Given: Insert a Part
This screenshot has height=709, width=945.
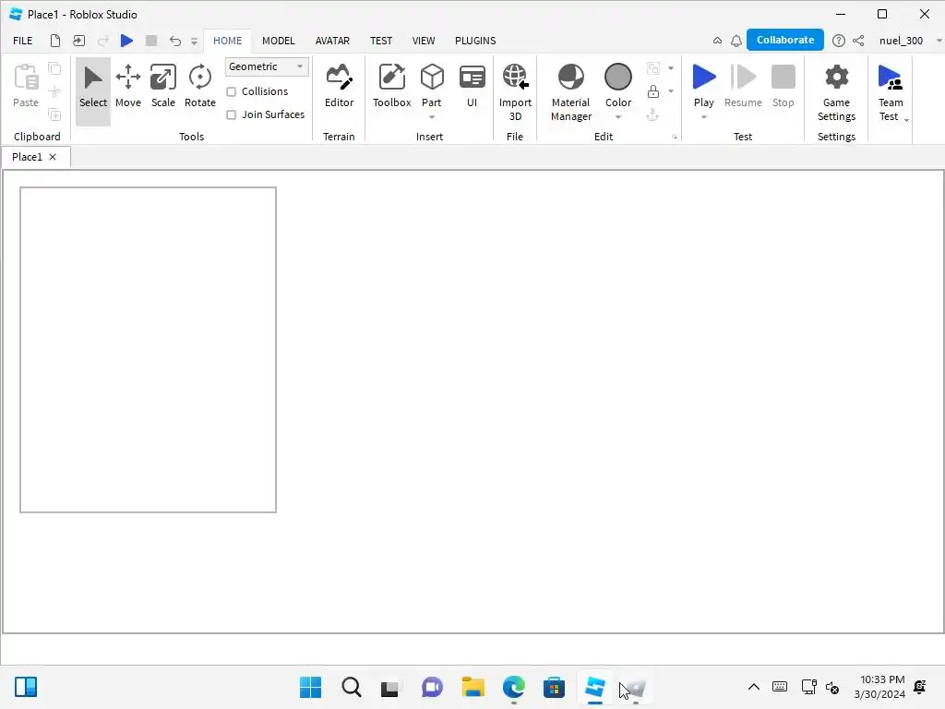Looking at the screenshot, I should (x=432, y=84).
